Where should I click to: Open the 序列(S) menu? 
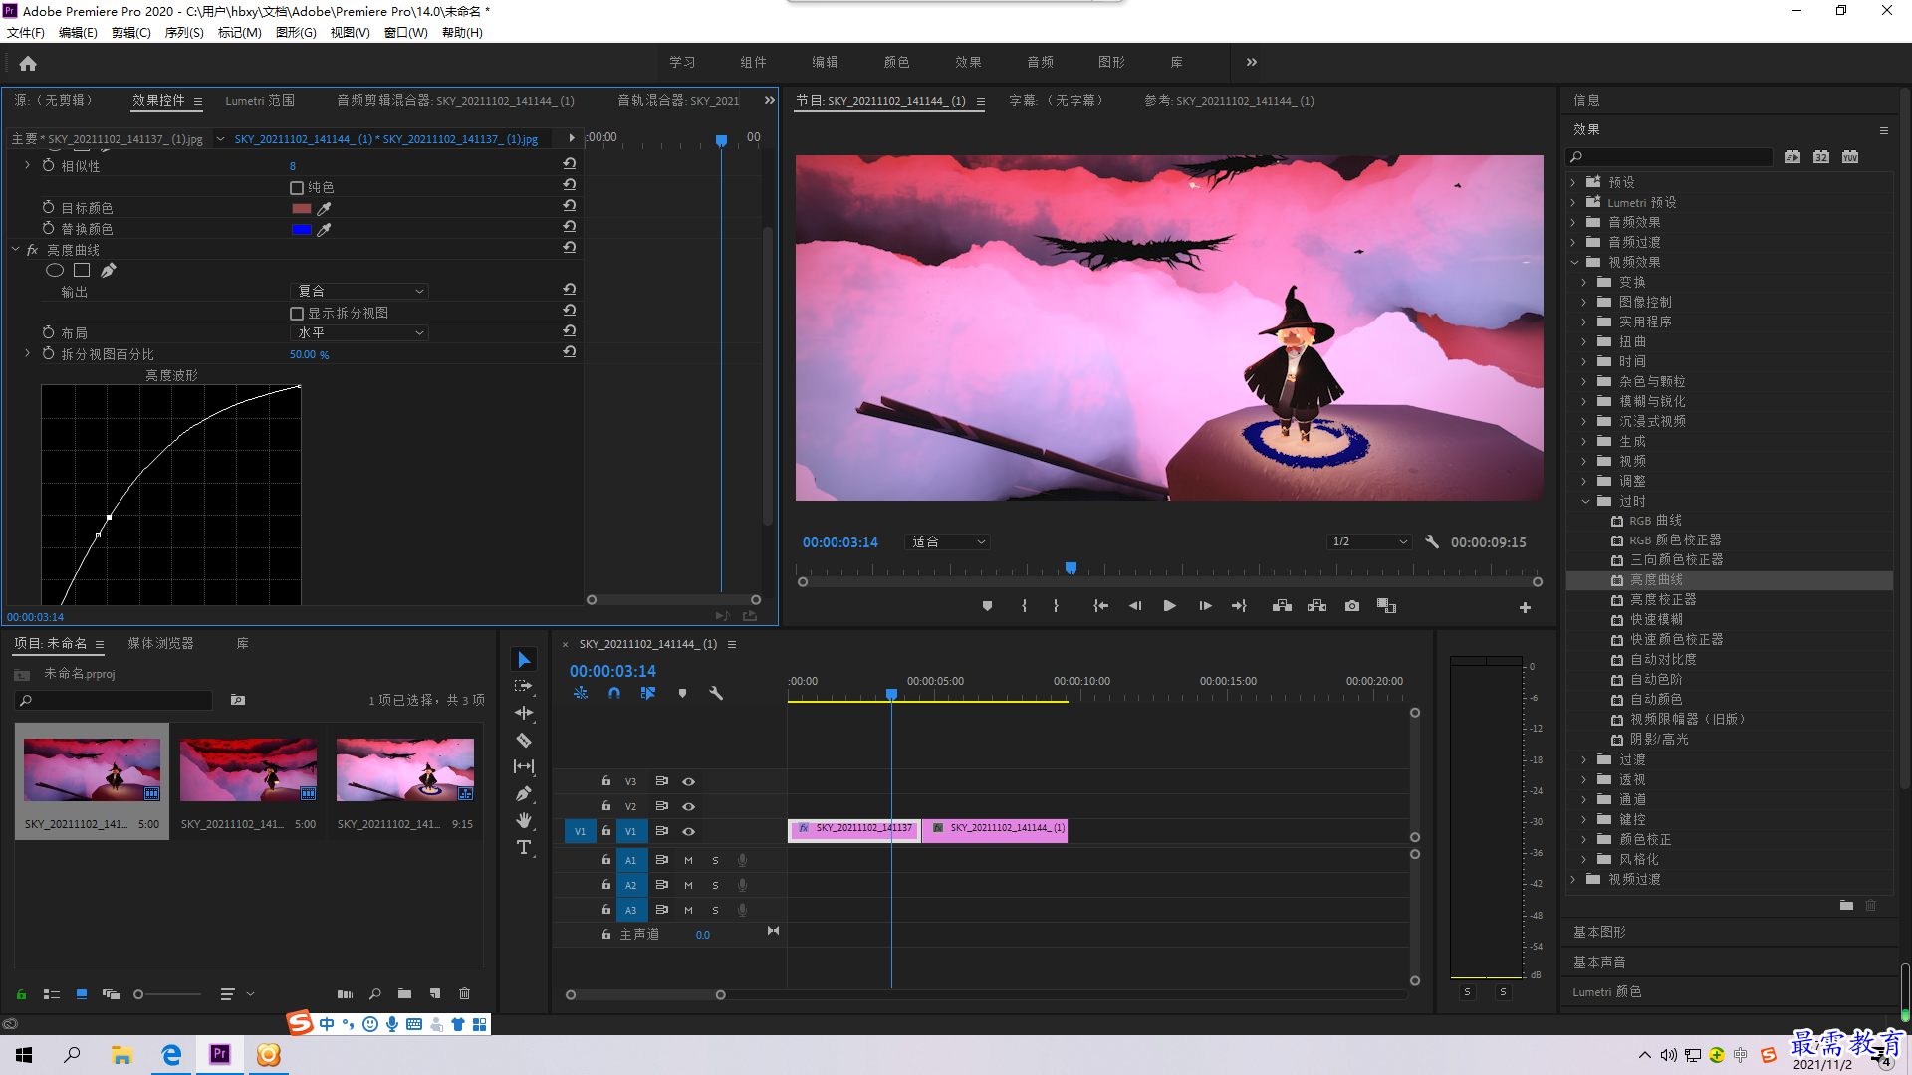pos(184,32)
